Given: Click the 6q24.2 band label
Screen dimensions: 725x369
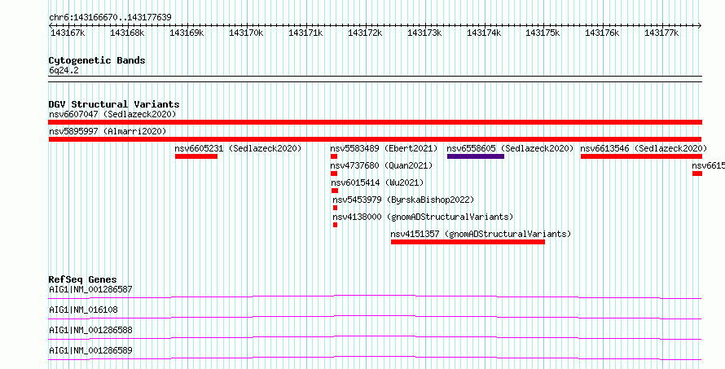Looking at the screenshot, I should click(64, 70).
